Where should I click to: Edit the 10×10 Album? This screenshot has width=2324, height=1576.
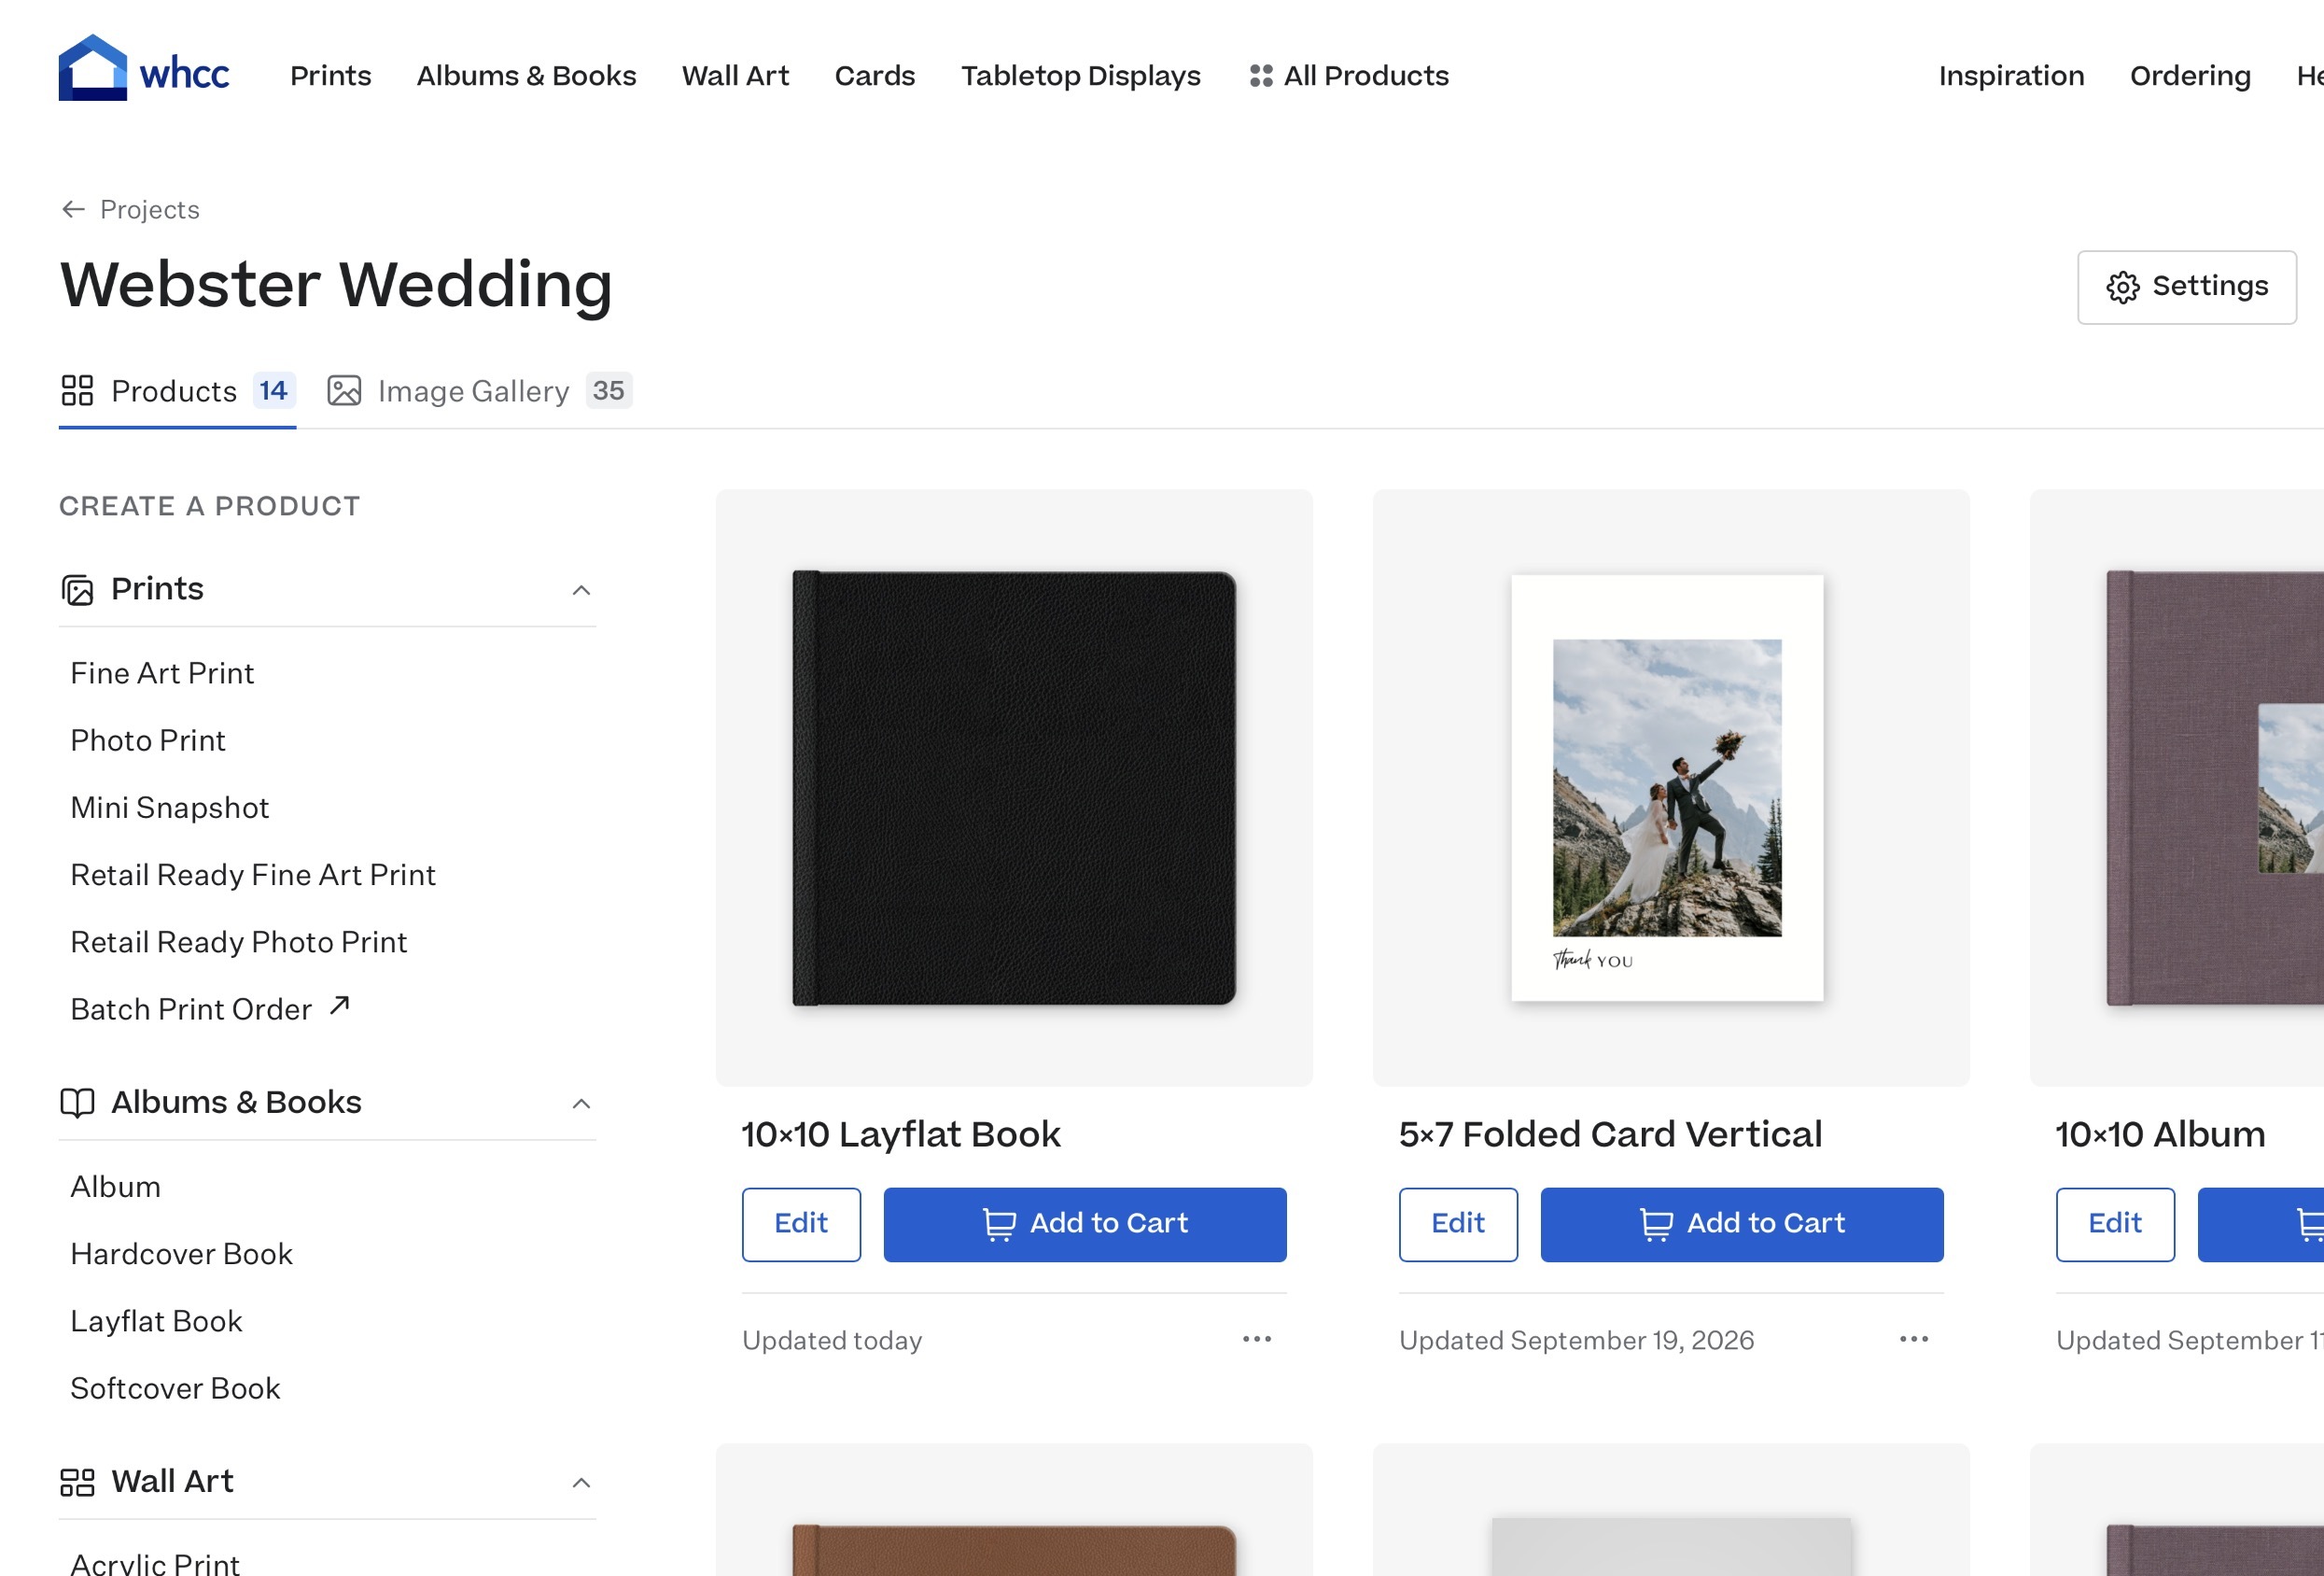(2115, 1225)
